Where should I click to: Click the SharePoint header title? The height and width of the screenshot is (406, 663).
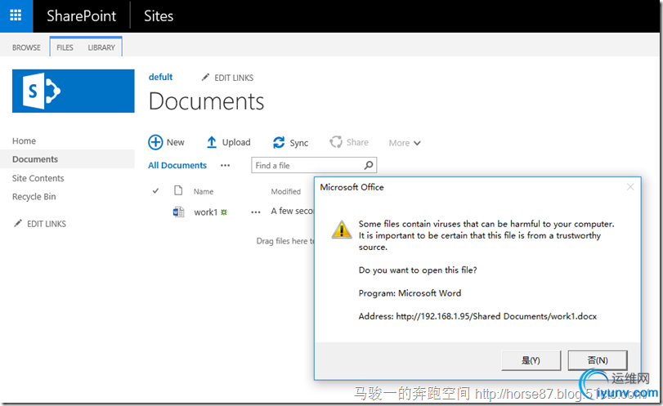point(81,16)
